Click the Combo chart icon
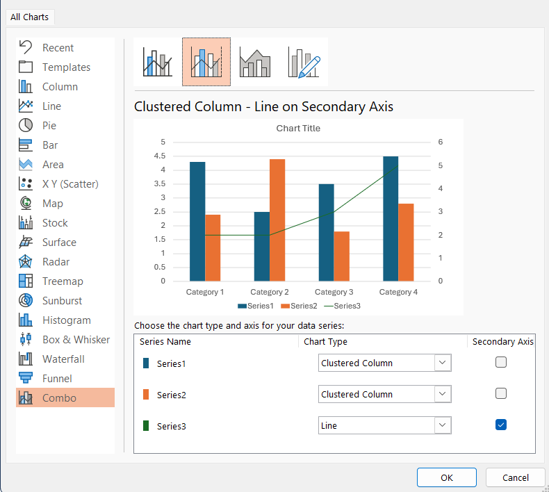 click(x=26, y=397)
